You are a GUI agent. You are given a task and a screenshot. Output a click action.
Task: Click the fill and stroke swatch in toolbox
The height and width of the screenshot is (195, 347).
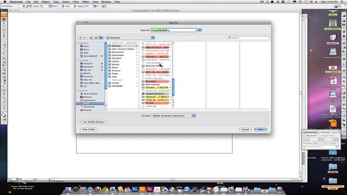[x=4, y=115]
